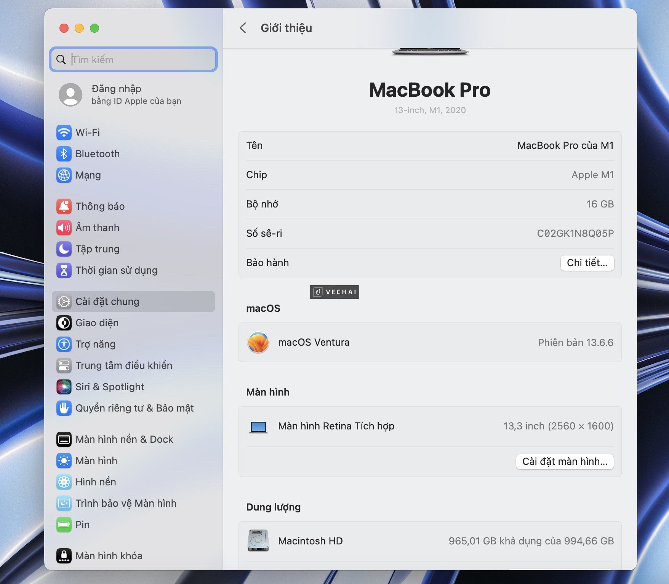This screenshot has height=584, width=669.
Task: Select the Hình nền wallpaper icon
Action: tap(64, 482)
